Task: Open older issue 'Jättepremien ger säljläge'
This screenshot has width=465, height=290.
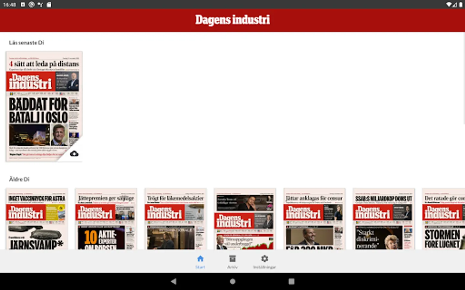Action: 106,219
